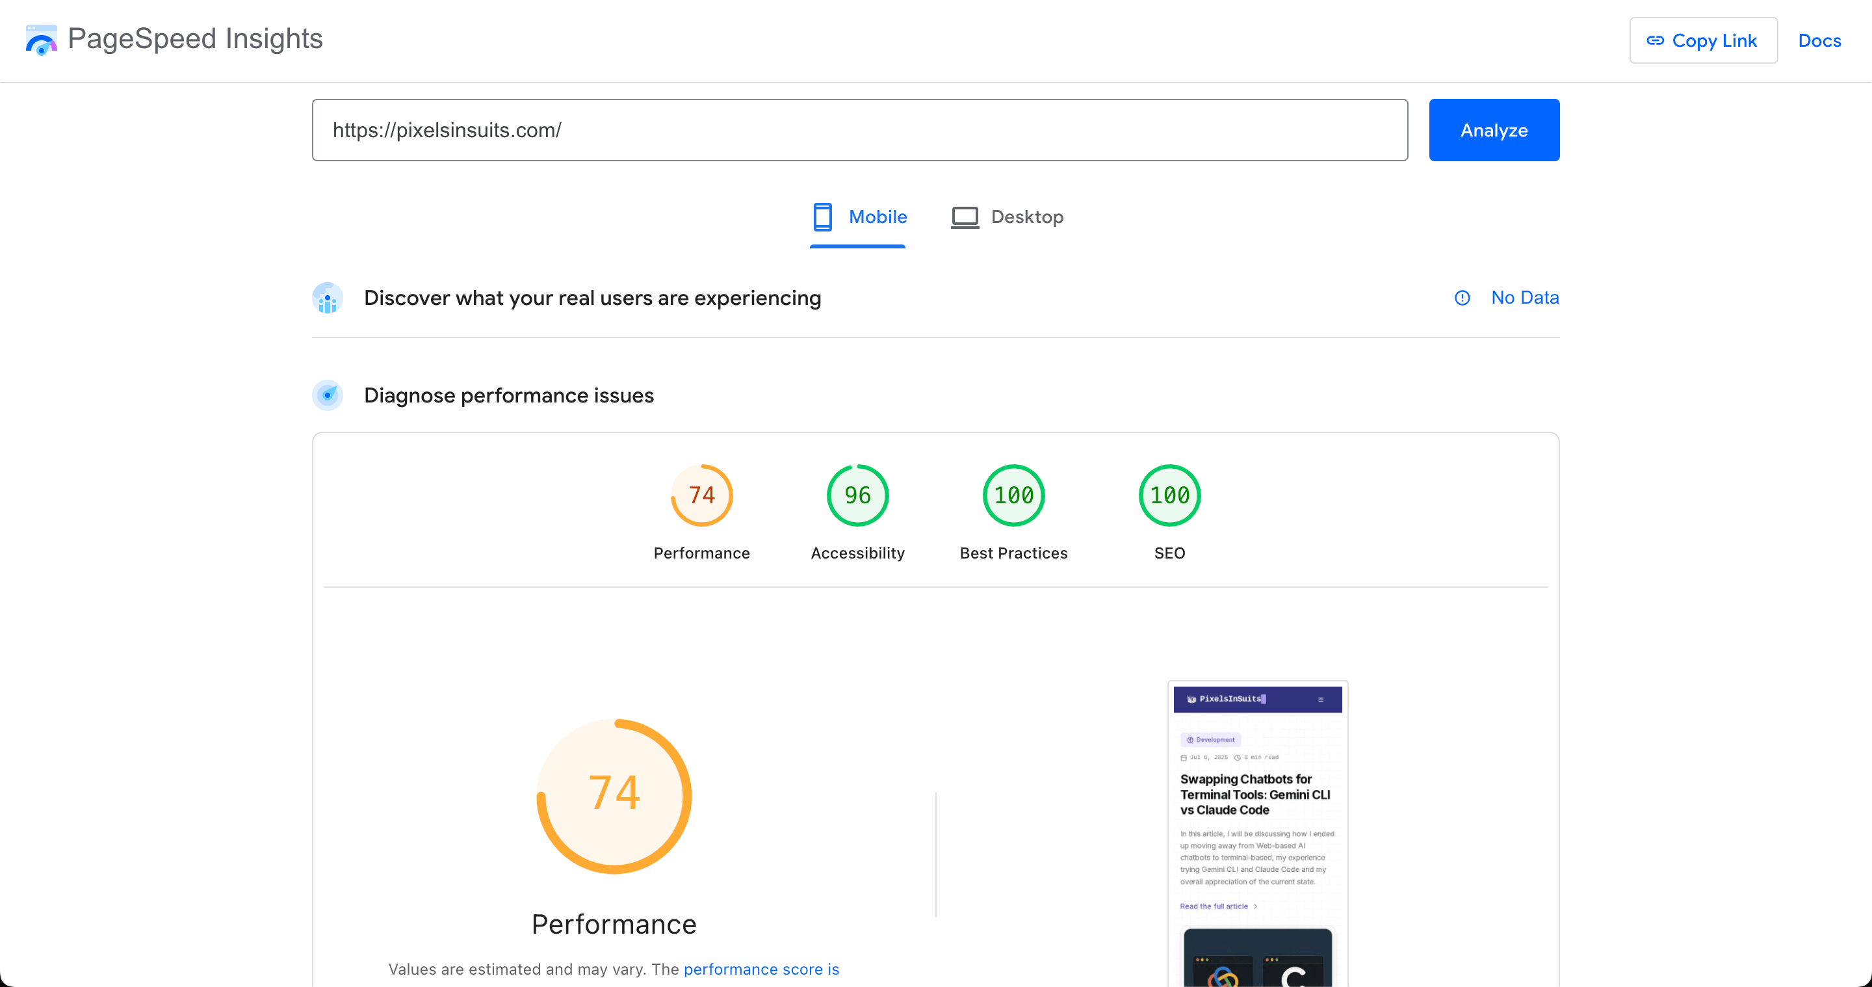Select the Accessibility score circle showing 96
The width and height of the screenshot is (1872, 987).
857,495
